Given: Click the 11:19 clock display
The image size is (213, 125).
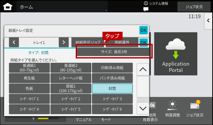Looking at the screenshot, I should 194,16.
